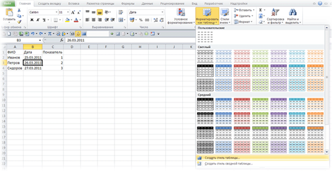Click Создать стиль таблицы menu entry
This screenshot has height=171, width=332.
[x=262, y=158]
